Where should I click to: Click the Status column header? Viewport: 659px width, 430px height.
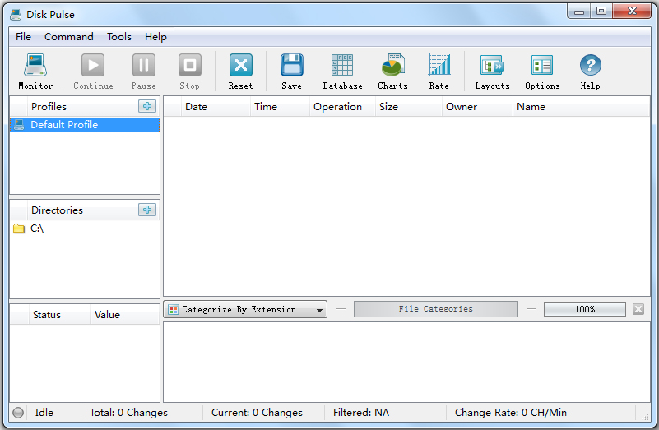[x=59, y=315]
